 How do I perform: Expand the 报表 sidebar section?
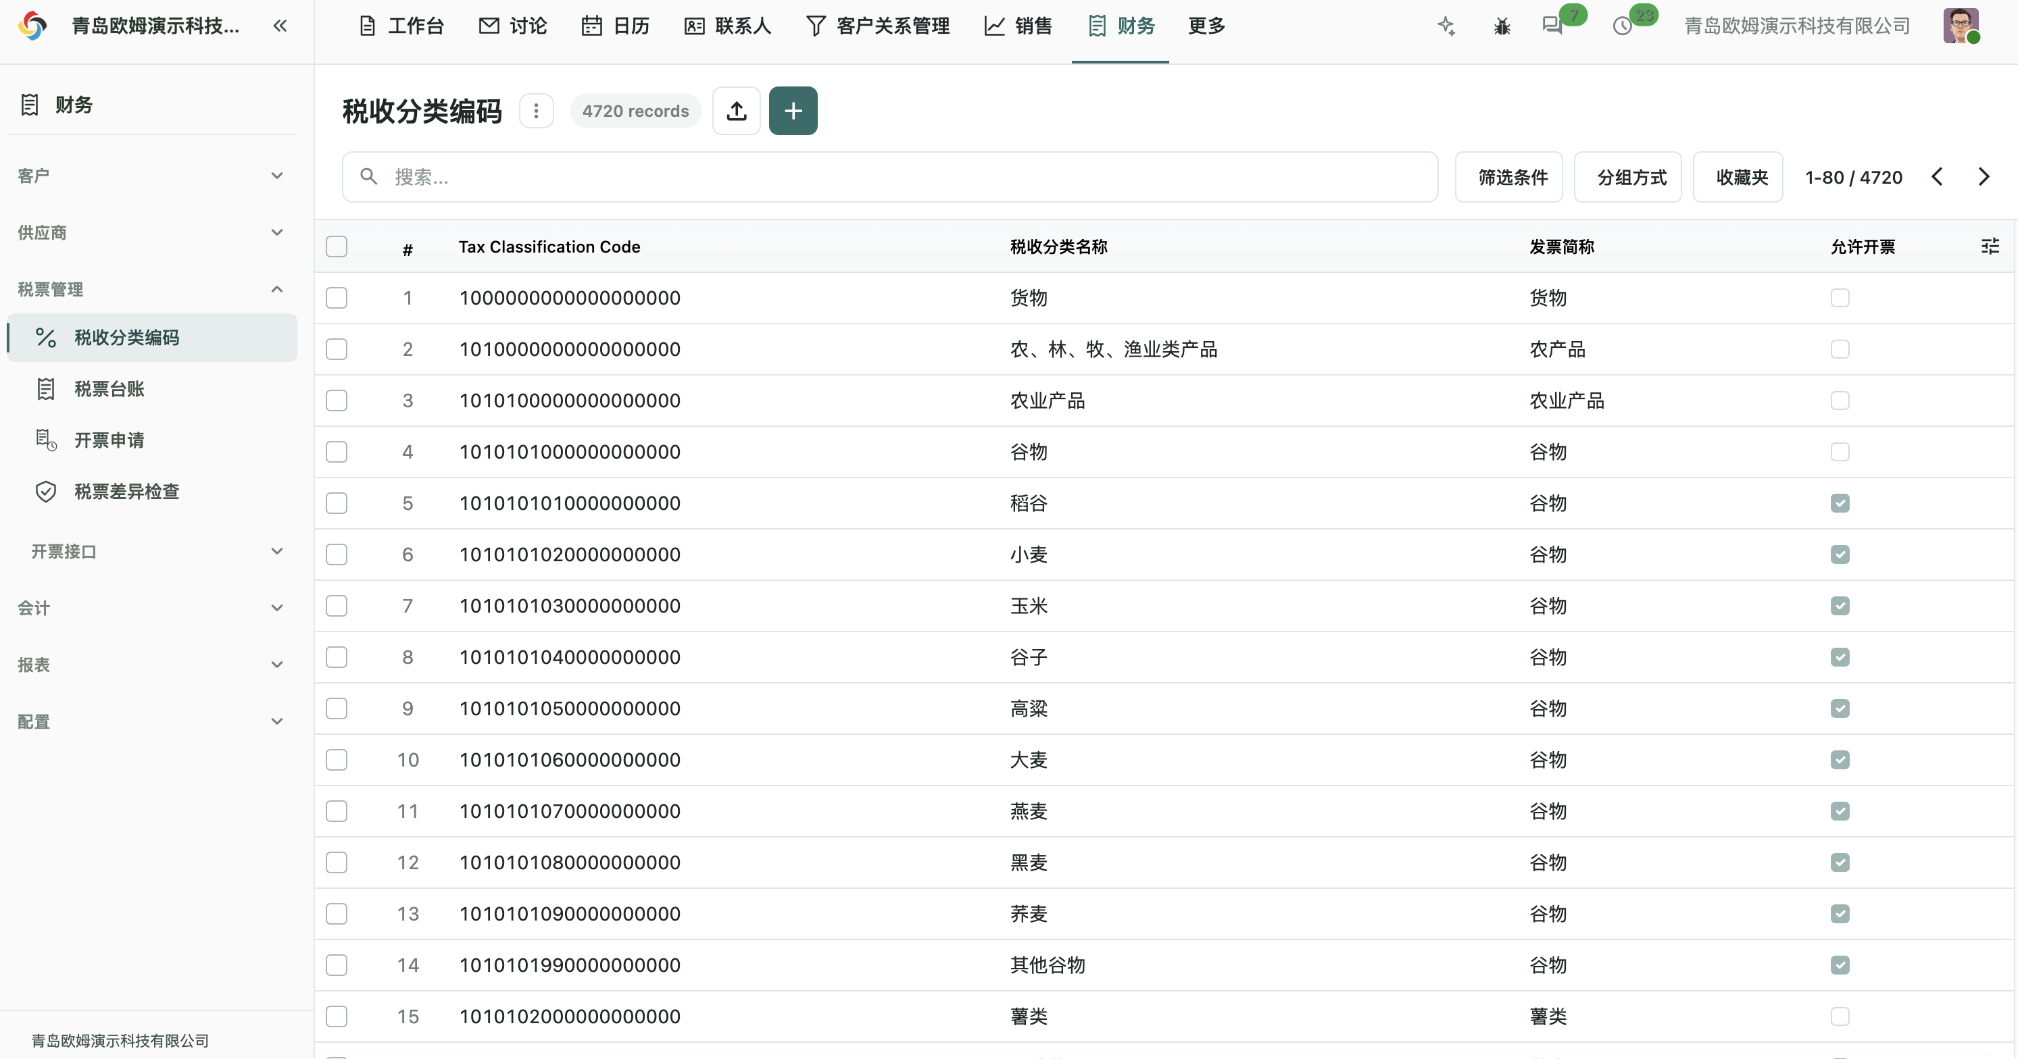pyautogui.click(x=151, y=665)
